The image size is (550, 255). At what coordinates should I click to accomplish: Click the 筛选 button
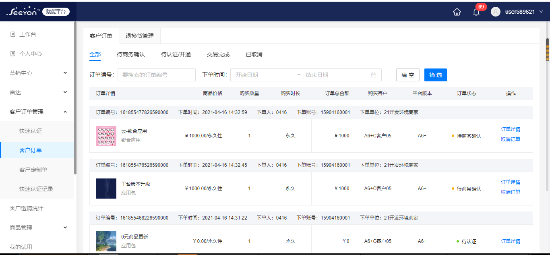(x=436, y=75)
